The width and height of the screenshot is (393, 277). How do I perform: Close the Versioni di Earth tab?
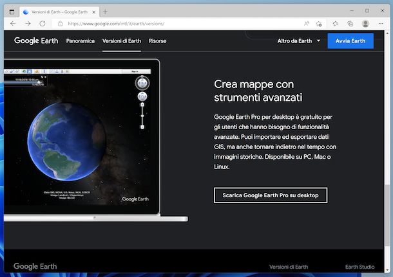[93, 12]
